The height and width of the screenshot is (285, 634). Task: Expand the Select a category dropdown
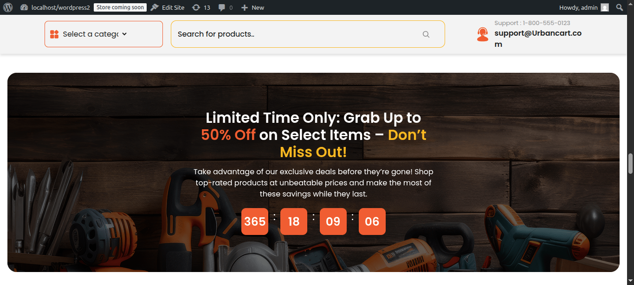tap(104, 34)
